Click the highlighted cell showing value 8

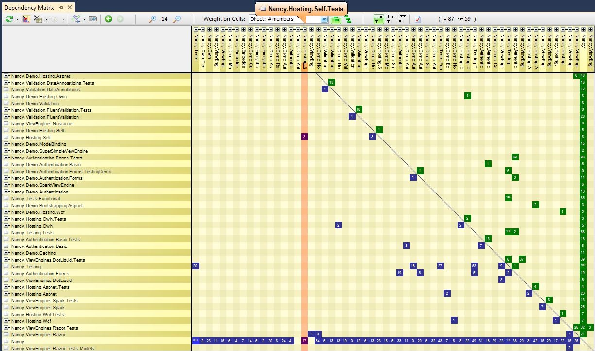tap(304, 137)
